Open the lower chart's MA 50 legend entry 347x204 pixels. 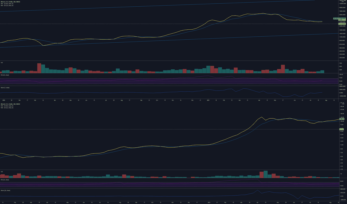(7, 106)
